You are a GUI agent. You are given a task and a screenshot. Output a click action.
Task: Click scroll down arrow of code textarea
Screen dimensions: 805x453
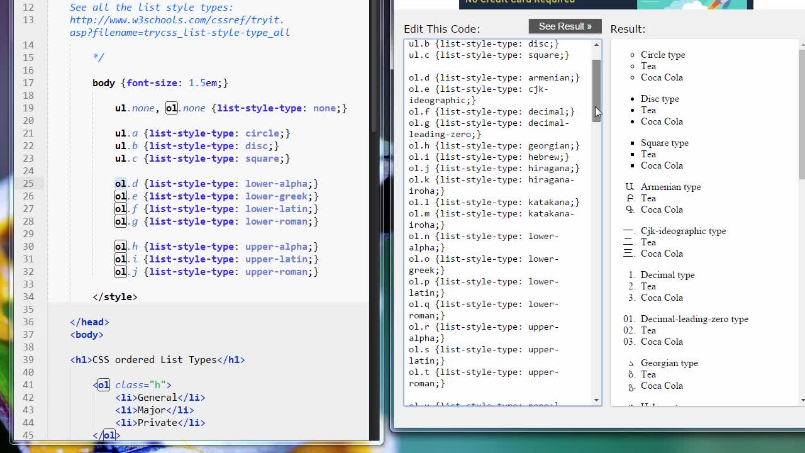point(596,400)
